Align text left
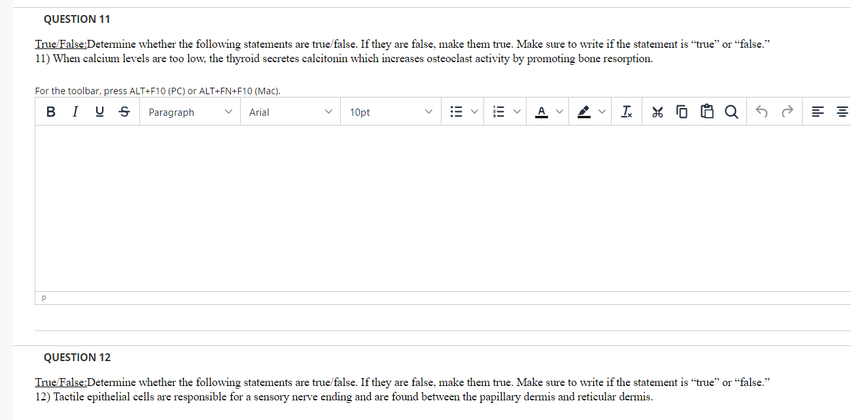Screen dimensions: 851x420 pos(818,112)
